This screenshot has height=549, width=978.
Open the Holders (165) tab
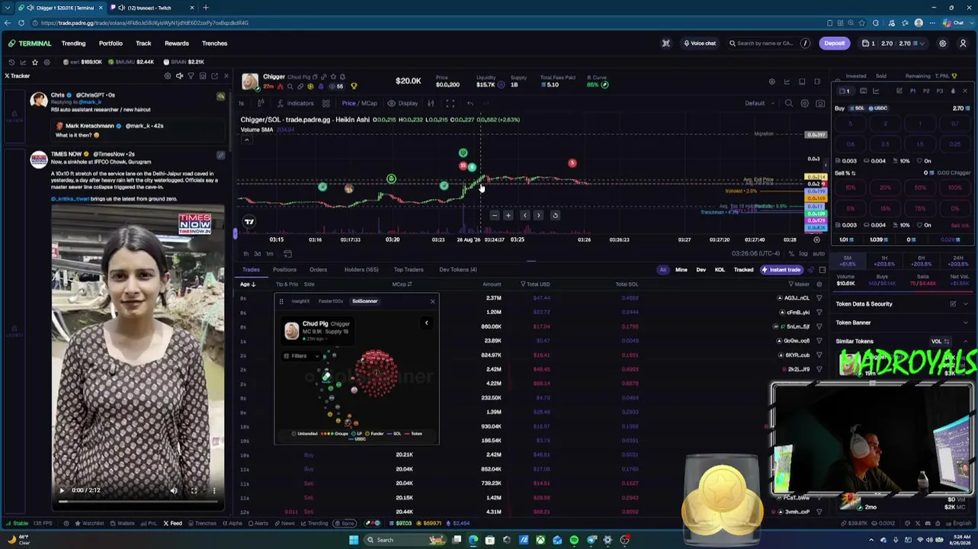point(361,269)
